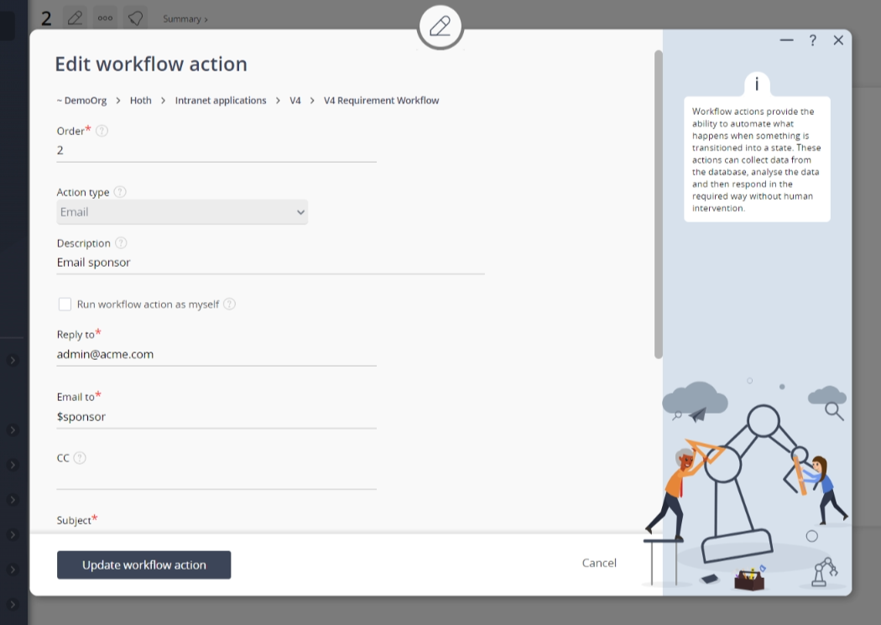Focus the Reply to email field
Image resolution: width=881 pixels, height=625 pixels.
pos(216,355)
